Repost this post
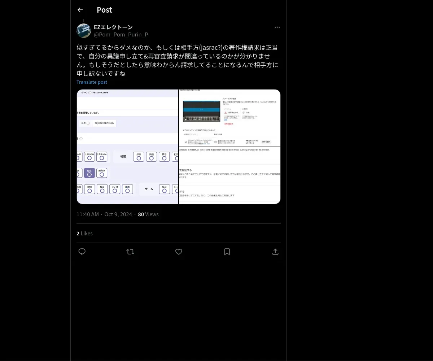Image resolution: width=433 pixels, height=361 pixels. (130, 252)
